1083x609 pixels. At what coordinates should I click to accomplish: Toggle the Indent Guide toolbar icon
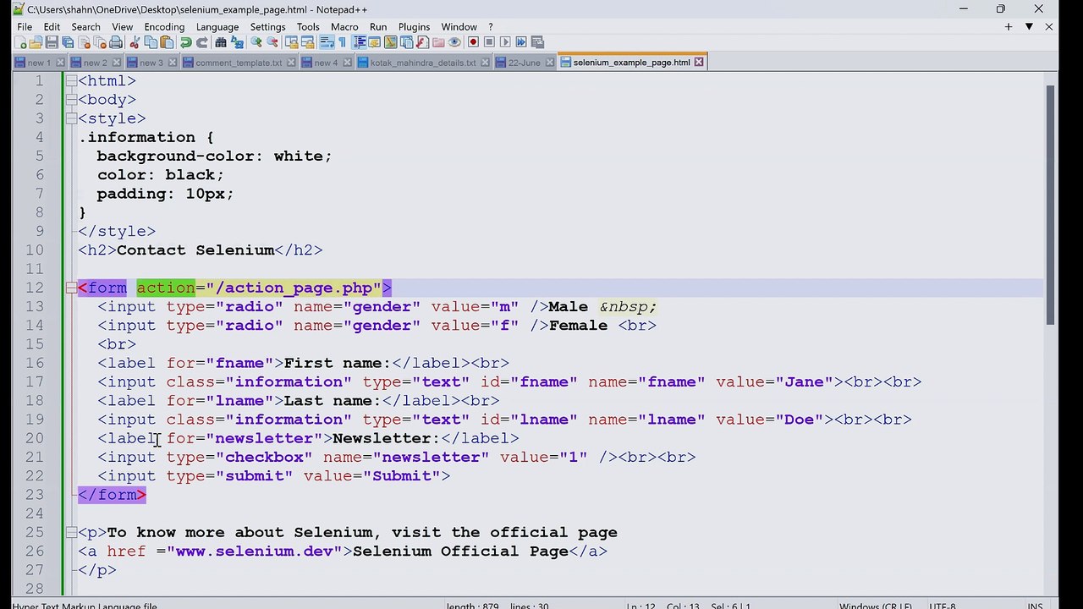pos(360,42)
